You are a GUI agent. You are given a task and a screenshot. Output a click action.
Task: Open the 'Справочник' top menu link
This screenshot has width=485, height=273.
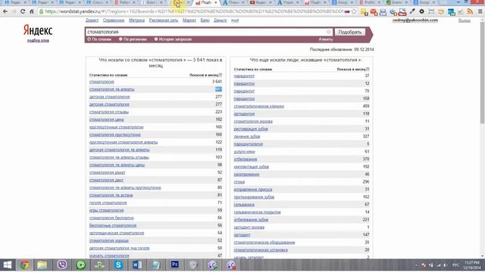pyautogui.click(x=114, y=20)
